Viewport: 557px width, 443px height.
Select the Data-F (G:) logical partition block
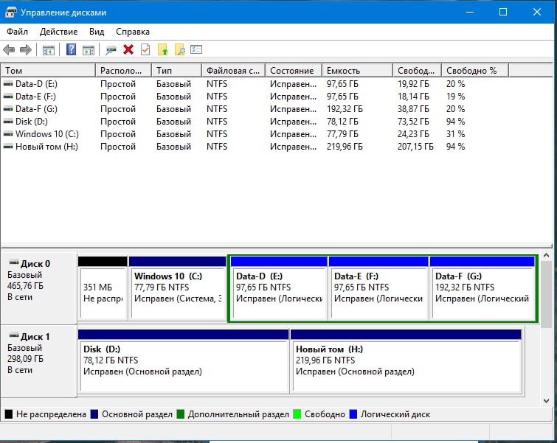(482, 288)
